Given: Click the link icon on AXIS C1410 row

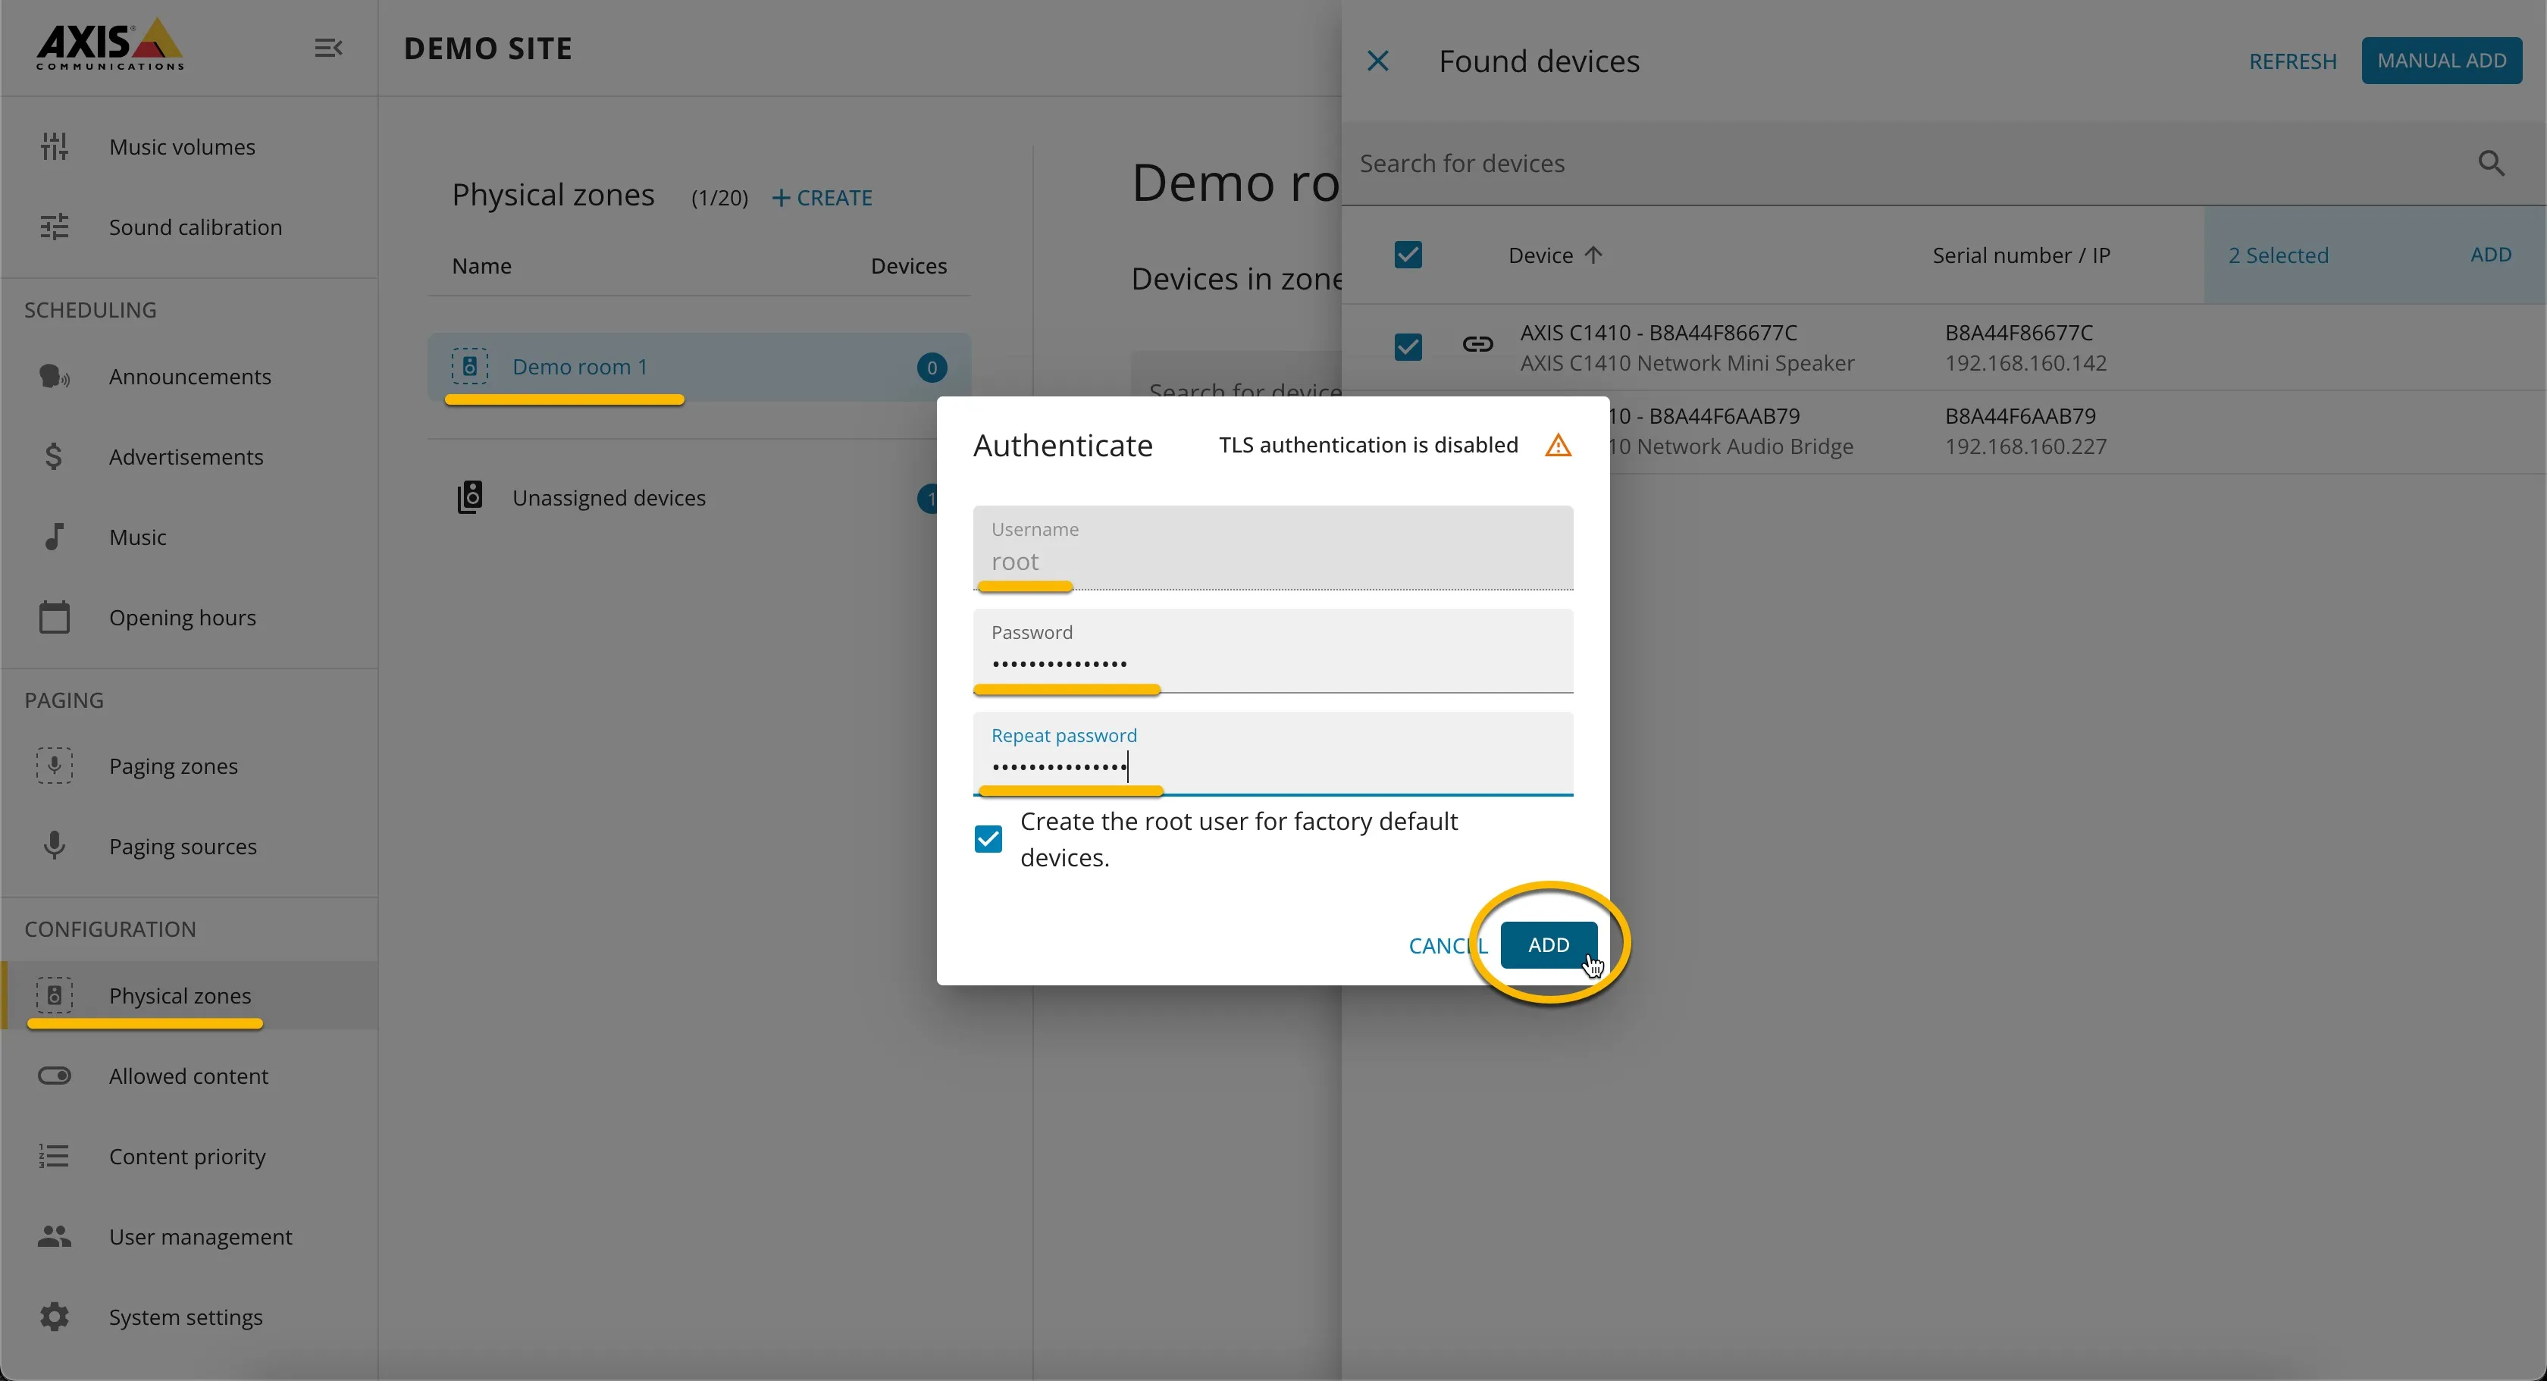Looking at the screenshot, I should [x=1477, y=344].
